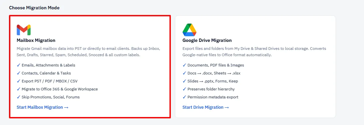Click 'Skip Promotions, Social, Forums' line
364x125 pixels.
(x=48, y=97)
